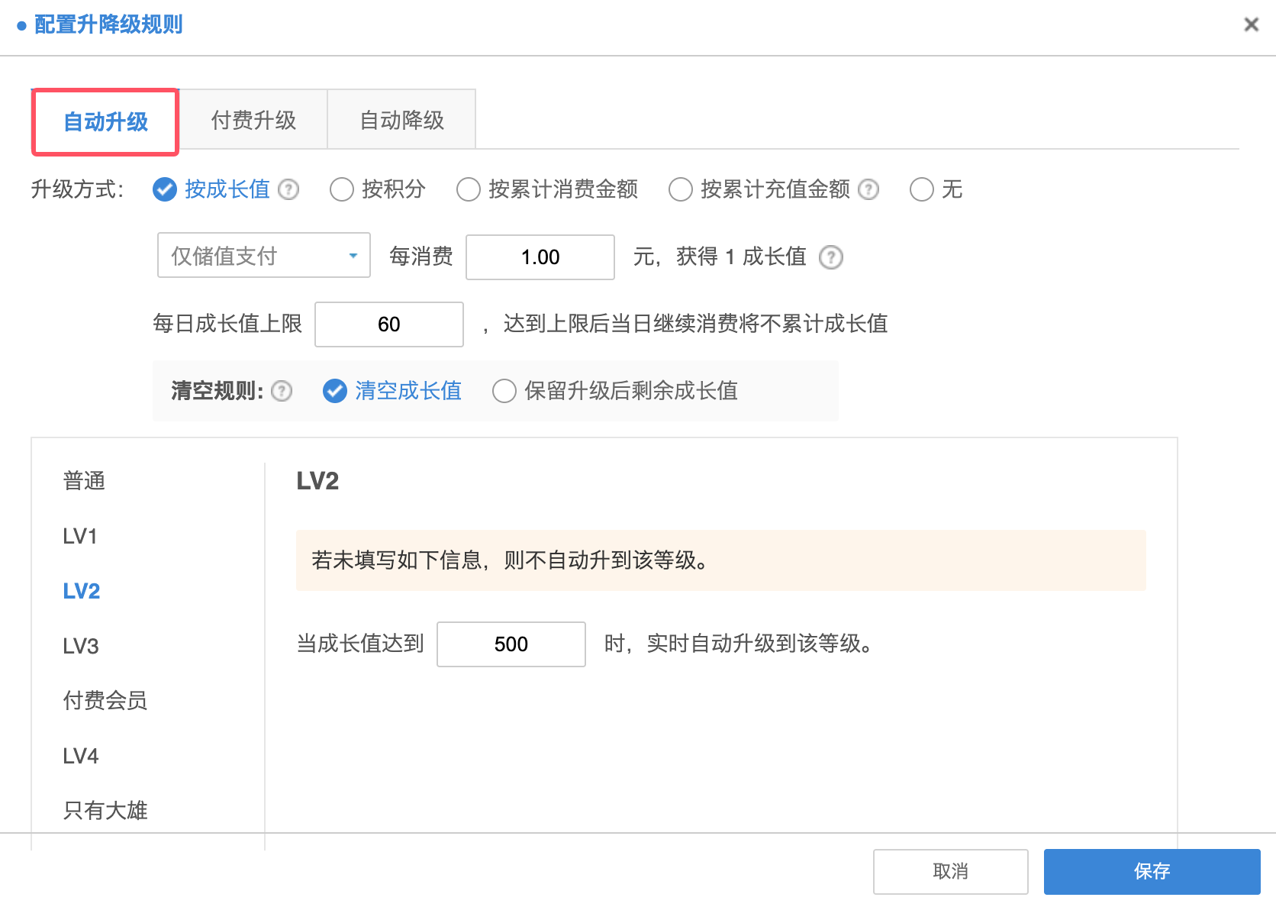The width and height of the screenshot is (1276, 907).
Task: Switch to the 自动降级 tab
Action: [x=401, y=120]
